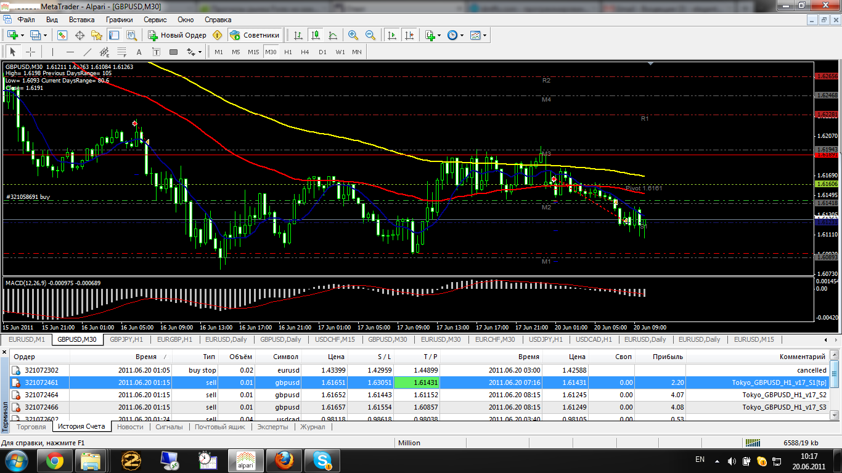Open the indicators list icon

[x=430, y=35]
